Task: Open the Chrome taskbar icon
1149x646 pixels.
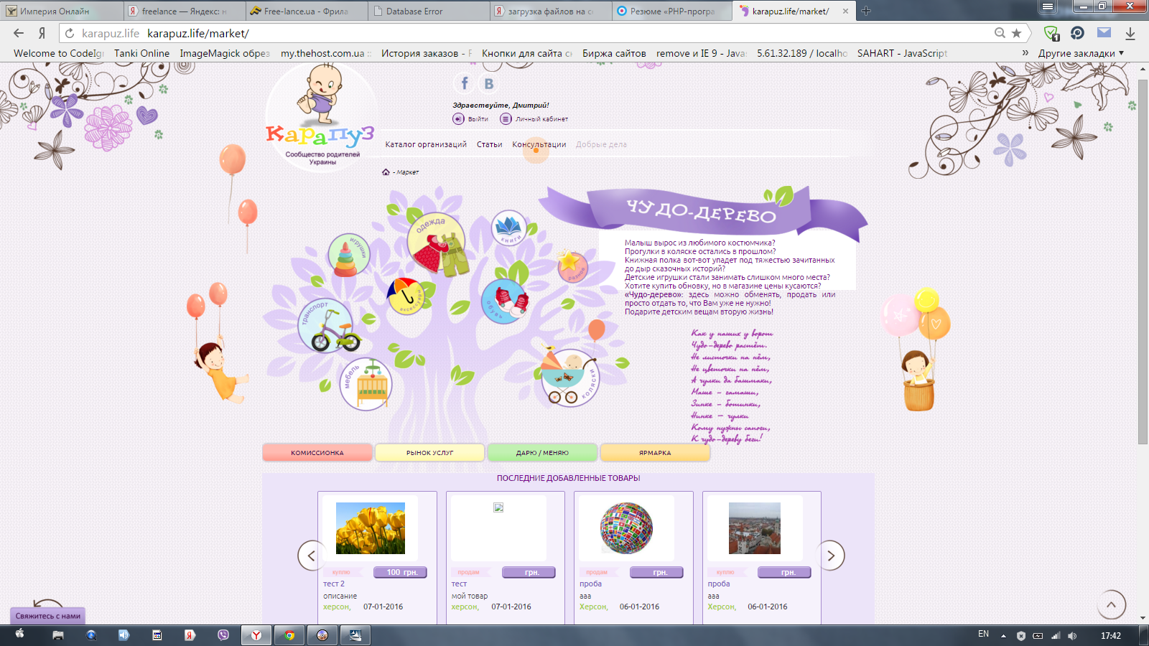Action: [x=289, y=635]
